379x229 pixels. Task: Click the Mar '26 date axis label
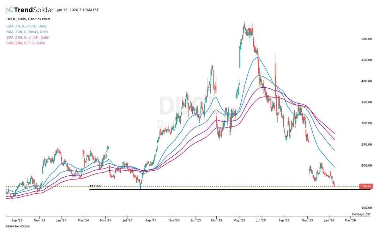(x=350, y=220)
